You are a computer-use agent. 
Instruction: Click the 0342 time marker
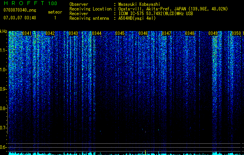[50, 33]
